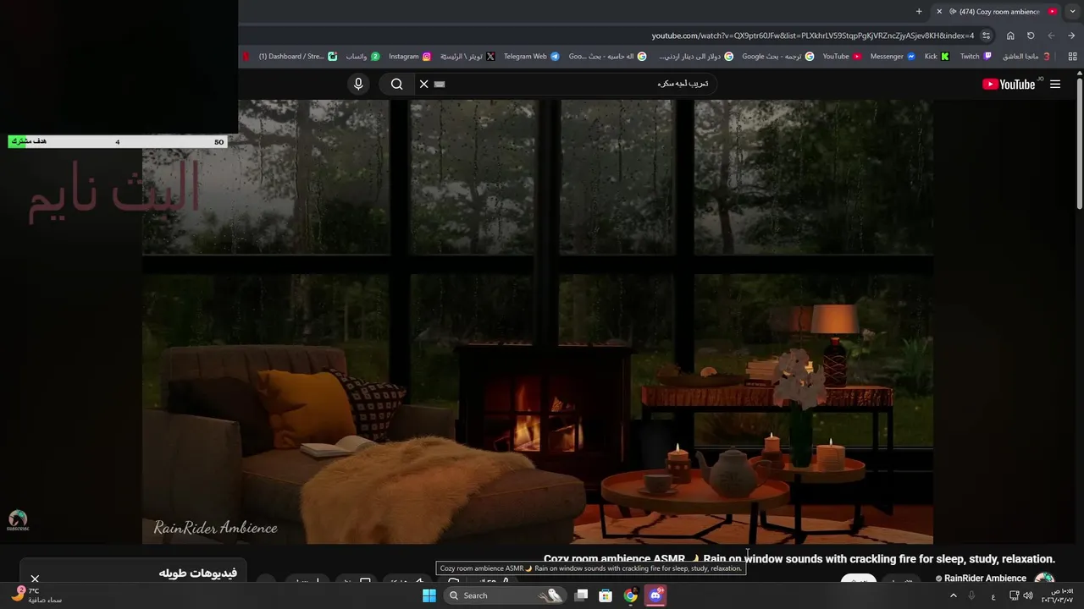Click the YouTube search magnifier button

coord(396,84)
